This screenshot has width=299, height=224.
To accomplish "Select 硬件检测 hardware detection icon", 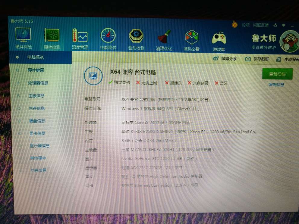I will [x=52, y=35].
